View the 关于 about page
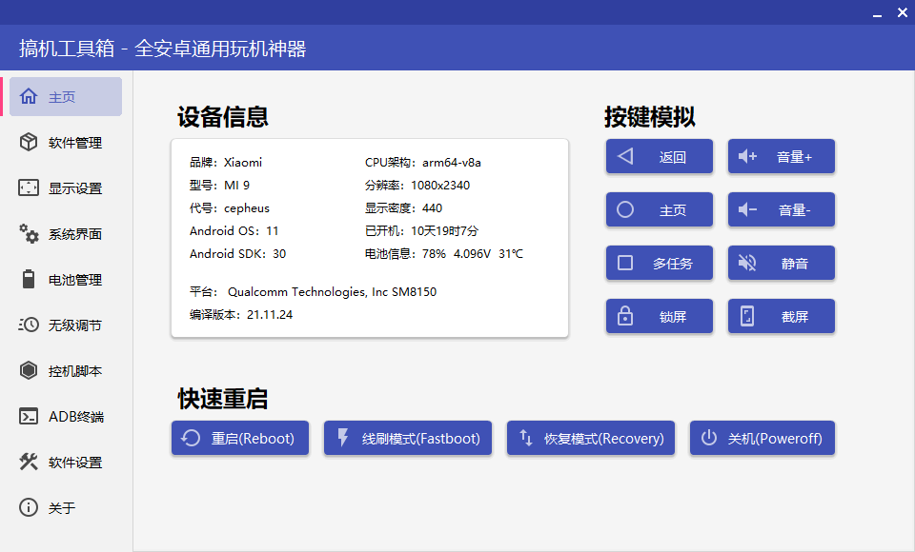Screen dimensions: 915x552 click(x=62, y=507)
